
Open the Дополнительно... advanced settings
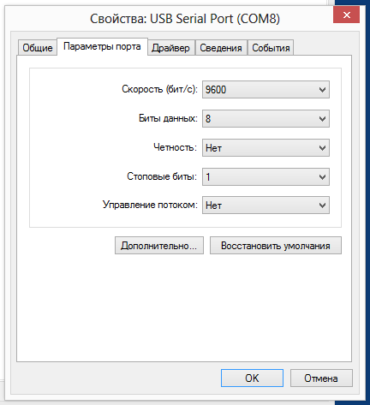[x=159, y=246]
